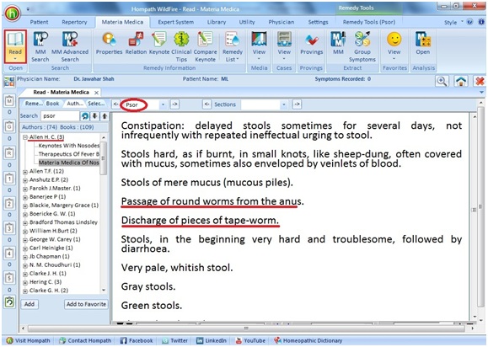The image size is (488, 347).
Task: Open the Read book icon
Action: click(x=15, y=46)
